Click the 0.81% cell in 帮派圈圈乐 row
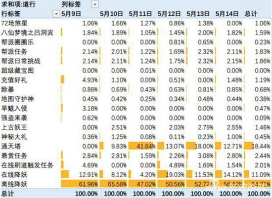Viewport: 272px width, 198px height. click(x=177, y=42)
